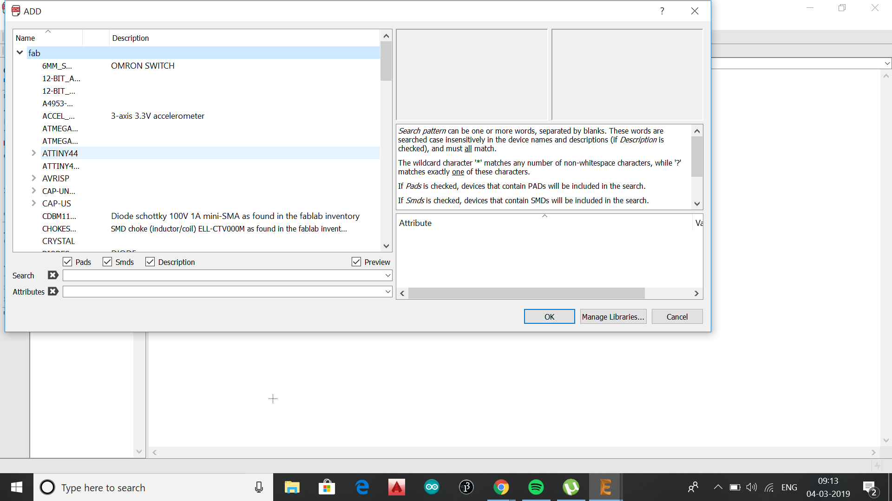Image resolution: width=892 pixels, height=501 pixels.
Task: Open Microsoft Edge from the taskbar
Action: click(362, 487)
